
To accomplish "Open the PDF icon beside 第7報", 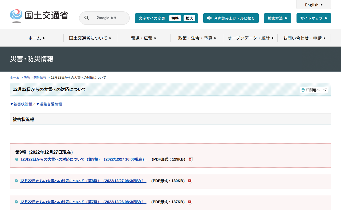I will tap(190, 202).
